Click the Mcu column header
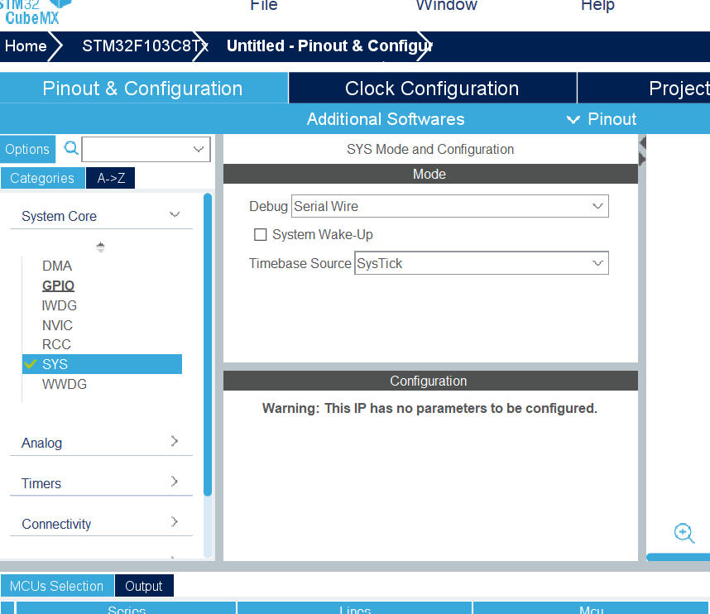Image resolution: width=710 pixels, height=614 pixels. [x=592, y=608]
